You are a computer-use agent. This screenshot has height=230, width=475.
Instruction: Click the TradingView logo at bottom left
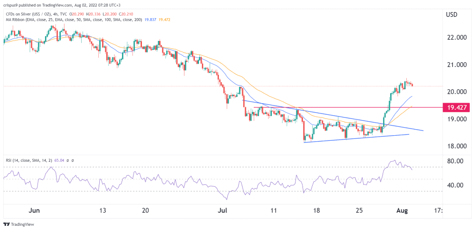coord(19,224)
